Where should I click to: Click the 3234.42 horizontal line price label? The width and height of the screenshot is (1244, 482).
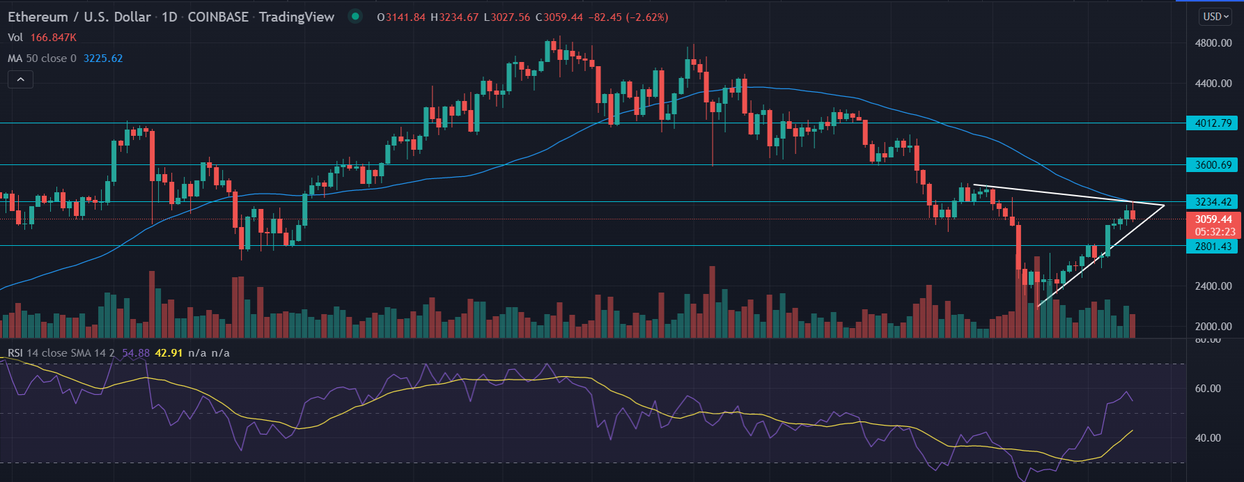pyautogui.click(x=1213, y=202)
